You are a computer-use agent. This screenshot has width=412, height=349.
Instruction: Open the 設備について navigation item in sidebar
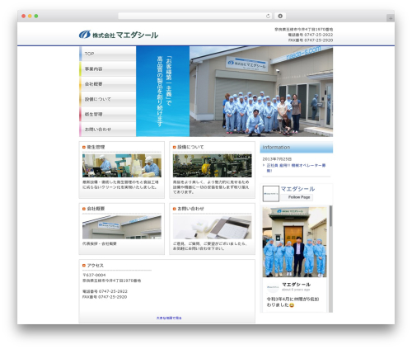pyautogui.click(x=108, y=99)
